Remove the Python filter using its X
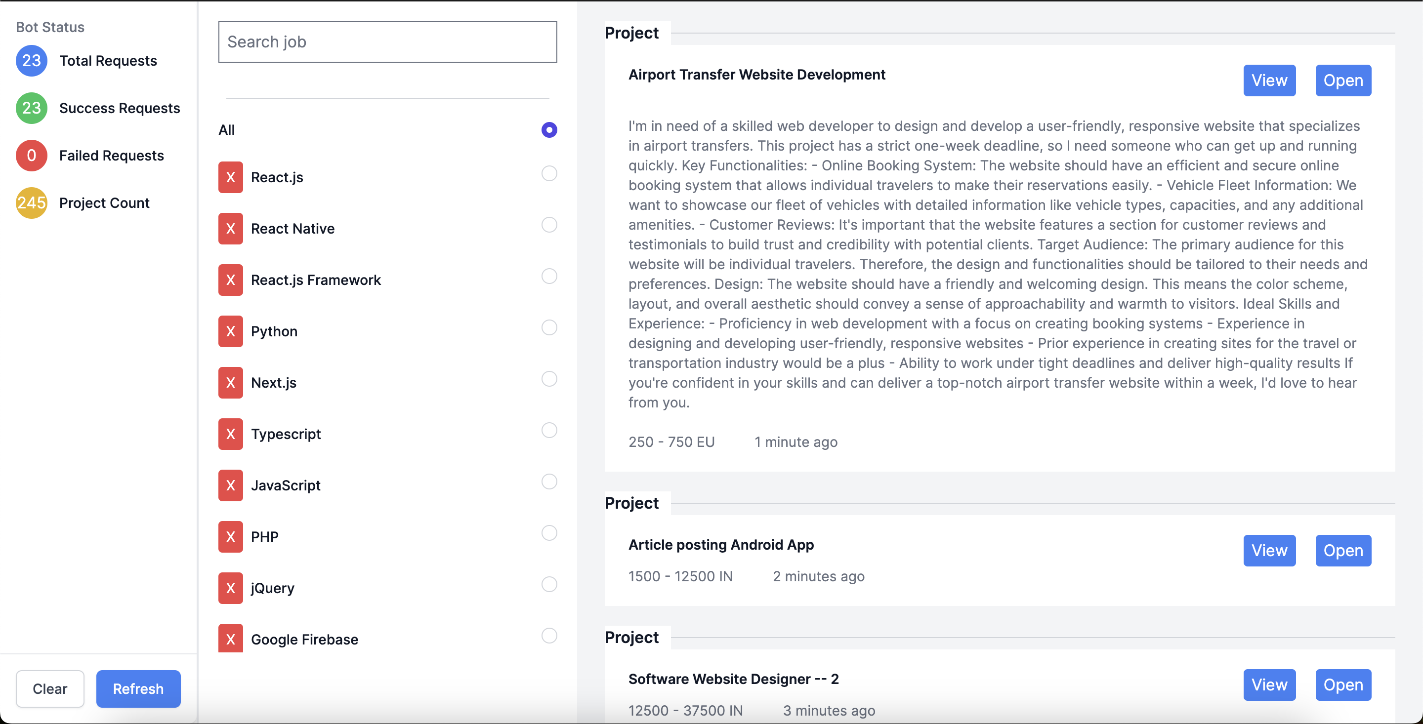This screenshot has width=1423, height=724. tap(230, 331)
